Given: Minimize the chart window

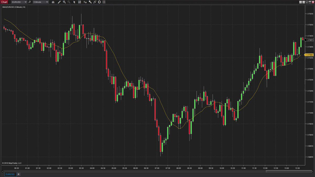Looking at the screenshot, I should point(307,2).
